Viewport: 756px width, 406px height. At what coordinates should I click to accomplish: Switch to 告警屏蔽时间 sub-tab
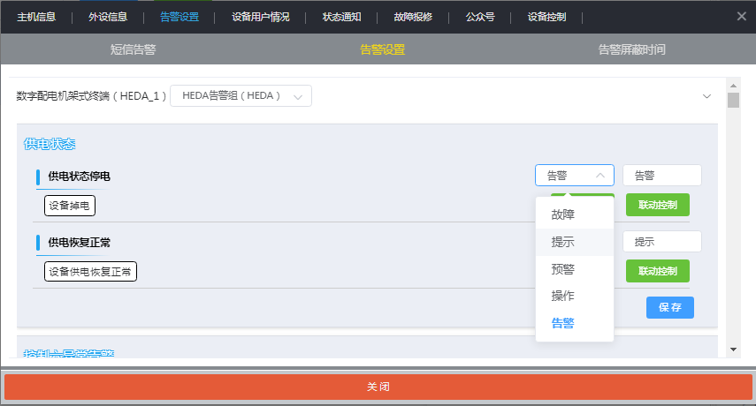pos(631,49)
